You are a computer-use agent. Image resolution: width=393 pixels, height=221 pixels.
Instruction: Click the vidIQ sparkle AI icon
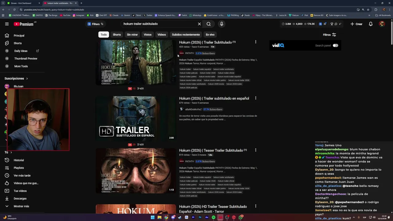340,24
